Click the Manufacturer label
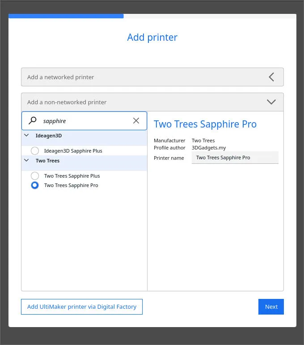Screen dimensions: 304x345 pyautogui.click(x=169, y=141)
